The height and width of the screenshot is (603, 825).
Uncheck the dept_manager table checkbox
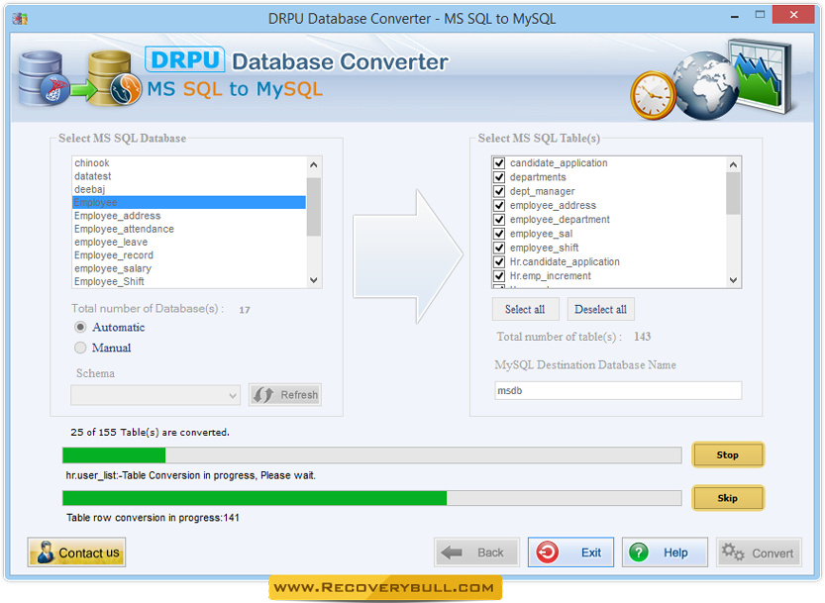[x=499, y=191]
